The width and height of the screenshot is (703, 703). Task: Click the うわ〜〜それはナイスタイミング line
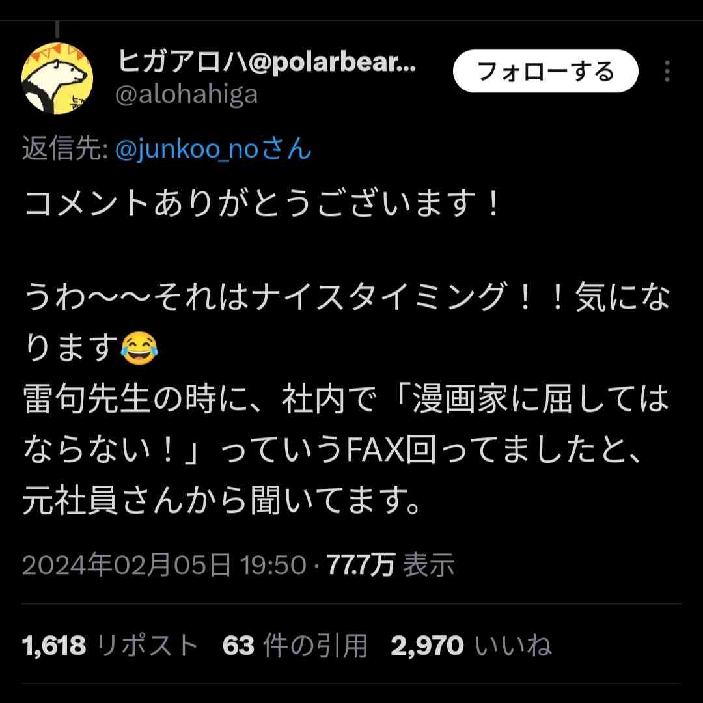[x=346, y=297]
